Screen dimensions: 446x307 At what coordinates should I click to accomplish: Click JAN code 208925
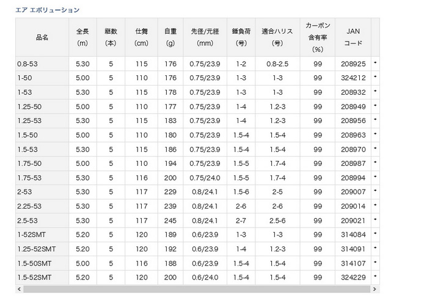(353, 64)
